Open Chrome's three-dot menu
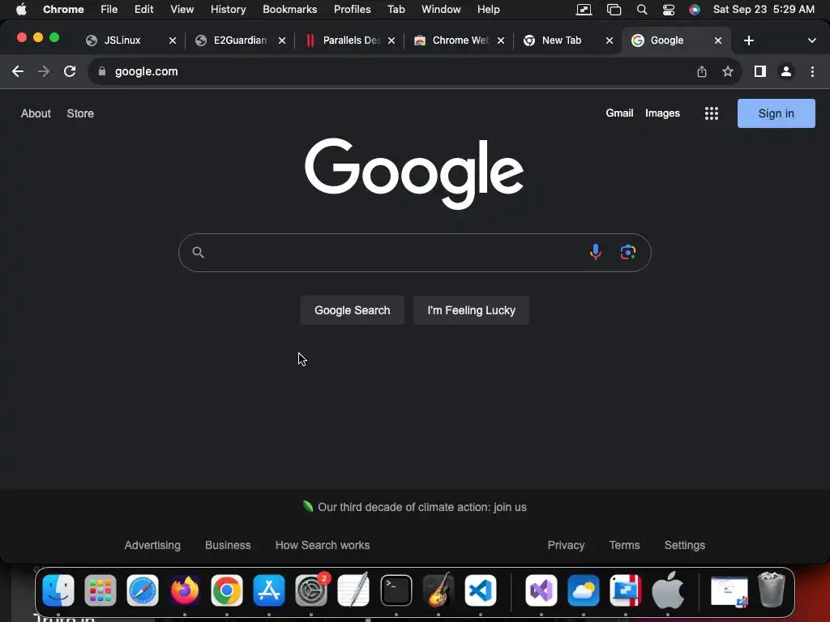The height and width of the screenshot is (622, 830). [812, 71]
